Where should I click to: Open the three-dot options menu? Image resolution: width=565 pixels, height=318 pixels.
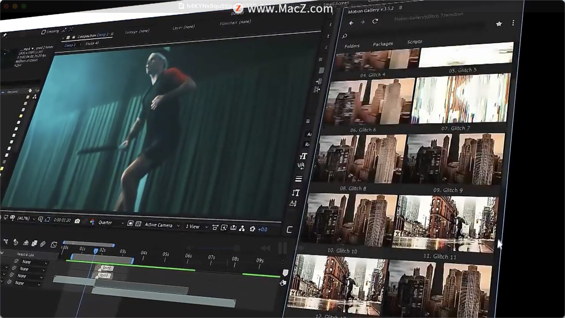pyautogui.click(x=513, y=23)
